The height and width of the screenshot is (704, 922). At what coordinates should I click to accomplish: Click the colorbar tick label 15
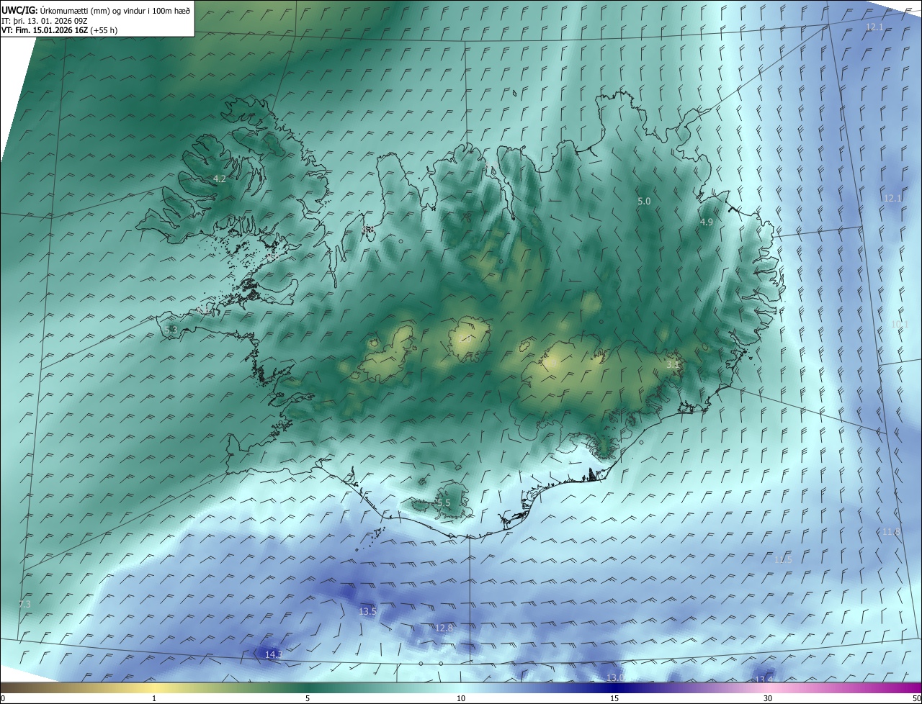[x=614, y=698]
